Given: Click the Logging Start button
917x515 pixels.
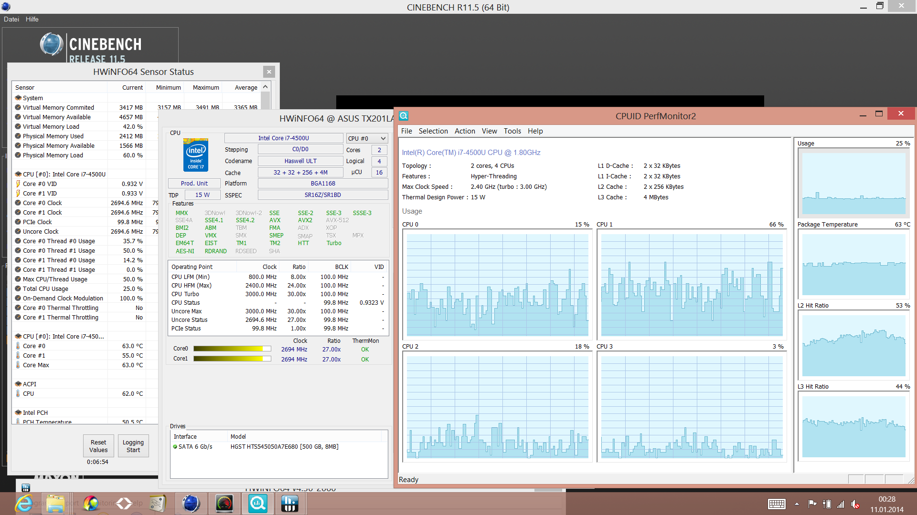Looking at the screenshot, I should [133, 446].
